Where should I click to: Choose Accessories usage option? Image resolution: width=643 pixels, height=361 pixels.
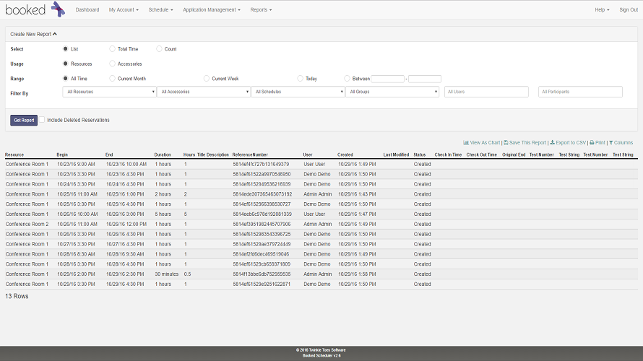[x=112, y=64]
